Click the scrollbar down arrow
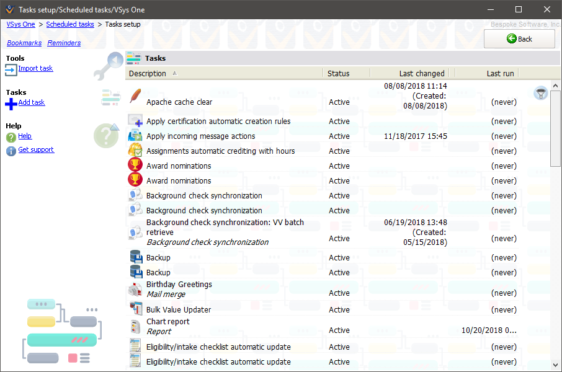Screen dimensions: 562x372 click(556, 366)
